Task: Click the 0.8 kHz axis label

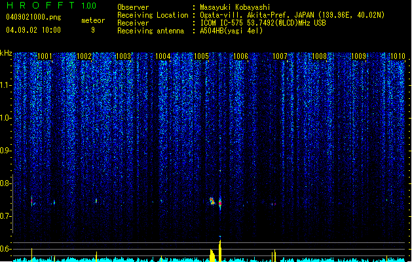Action: coord(5,183)
